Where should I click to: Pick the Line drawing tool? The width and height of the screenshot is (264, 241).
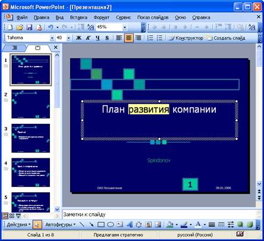(x=82, y=224)
